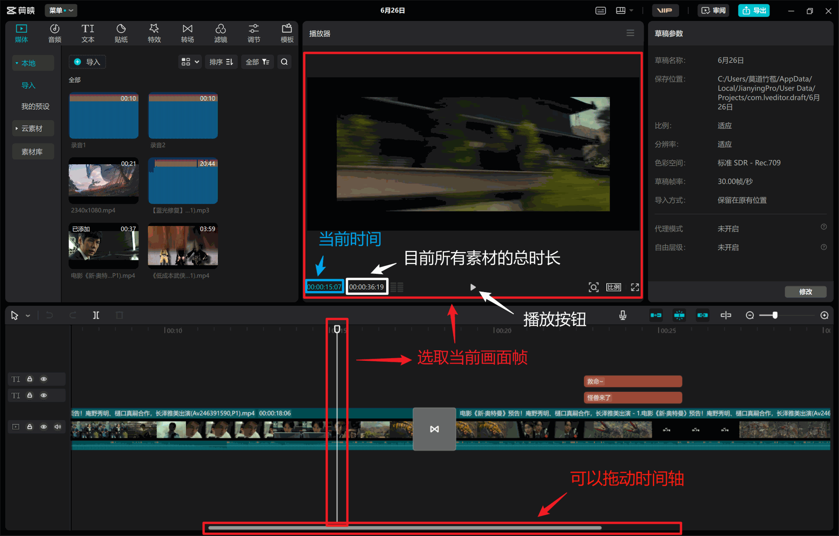839x536 pixels.
Task: Click the delete clip trash icon
Action: 119,315
